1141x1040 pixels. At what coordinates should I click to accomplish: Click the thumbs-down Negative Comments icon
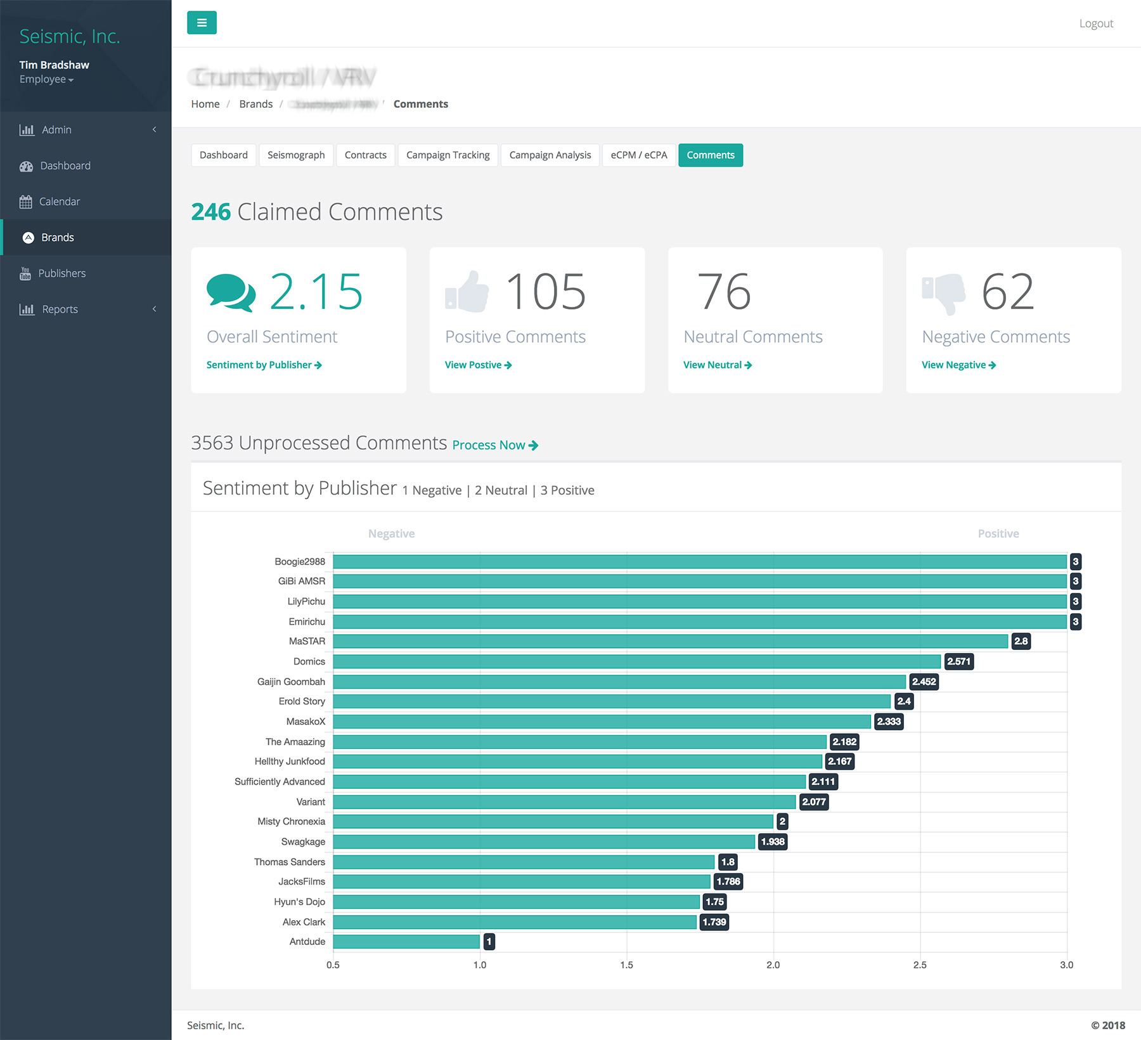tap(943, 292)
